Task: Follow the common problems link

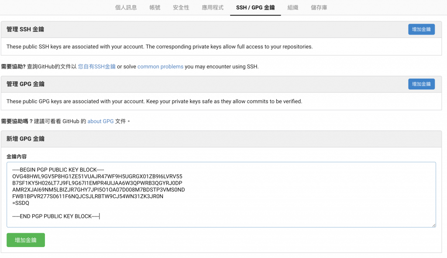Action: [160, 67]
